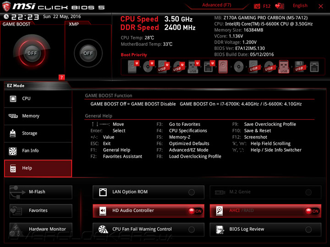Click MotherBoard Temp: 33°C
The image size is (330, 247).
147,44
